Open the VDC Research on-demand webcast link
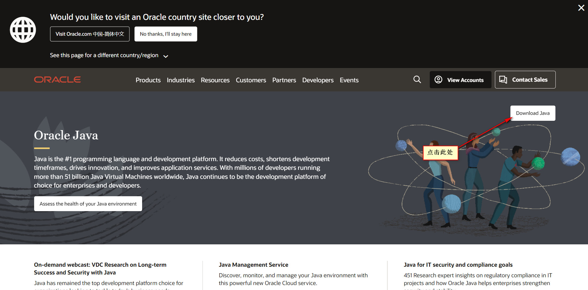Screen dimensions: 588x290 (100, 269)
